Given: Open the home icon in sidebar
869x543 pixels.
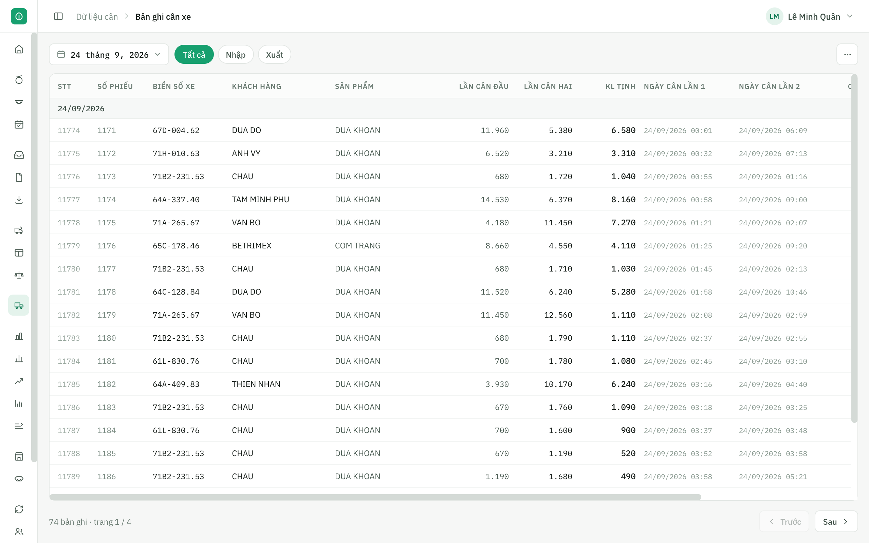Looking at the screenshot, I should click(19, 49).
